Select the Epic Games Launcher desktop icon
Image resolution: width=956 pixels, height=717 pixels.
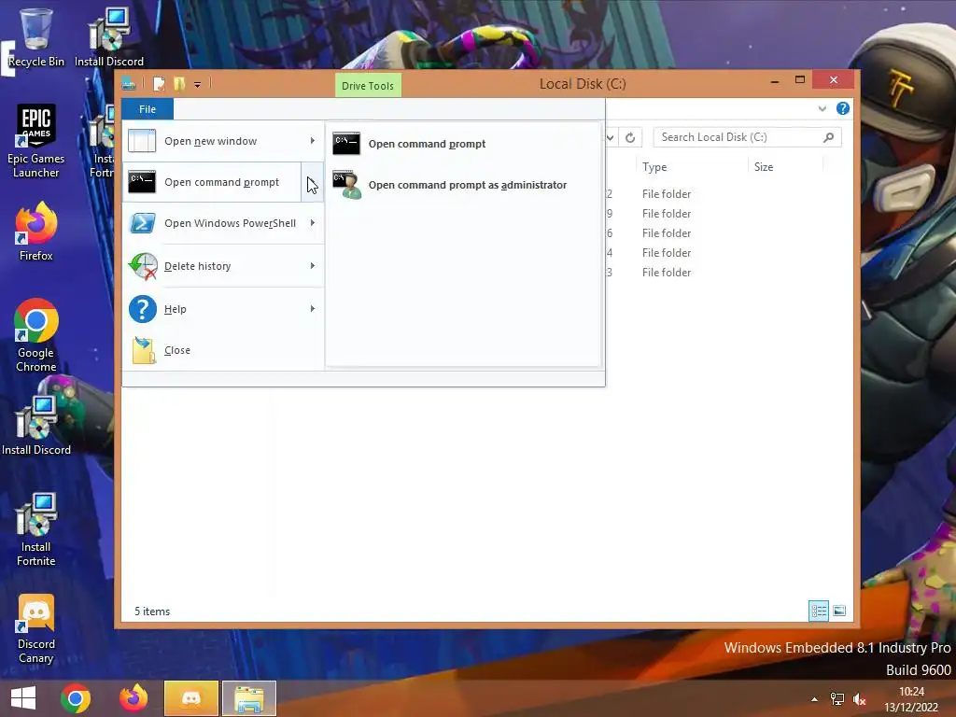(35, 142)
